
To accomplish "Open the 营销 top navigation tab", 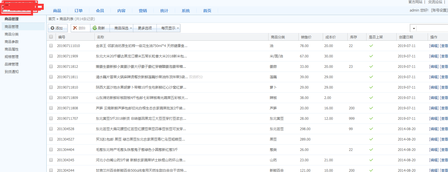I will (x=143, y=11).
